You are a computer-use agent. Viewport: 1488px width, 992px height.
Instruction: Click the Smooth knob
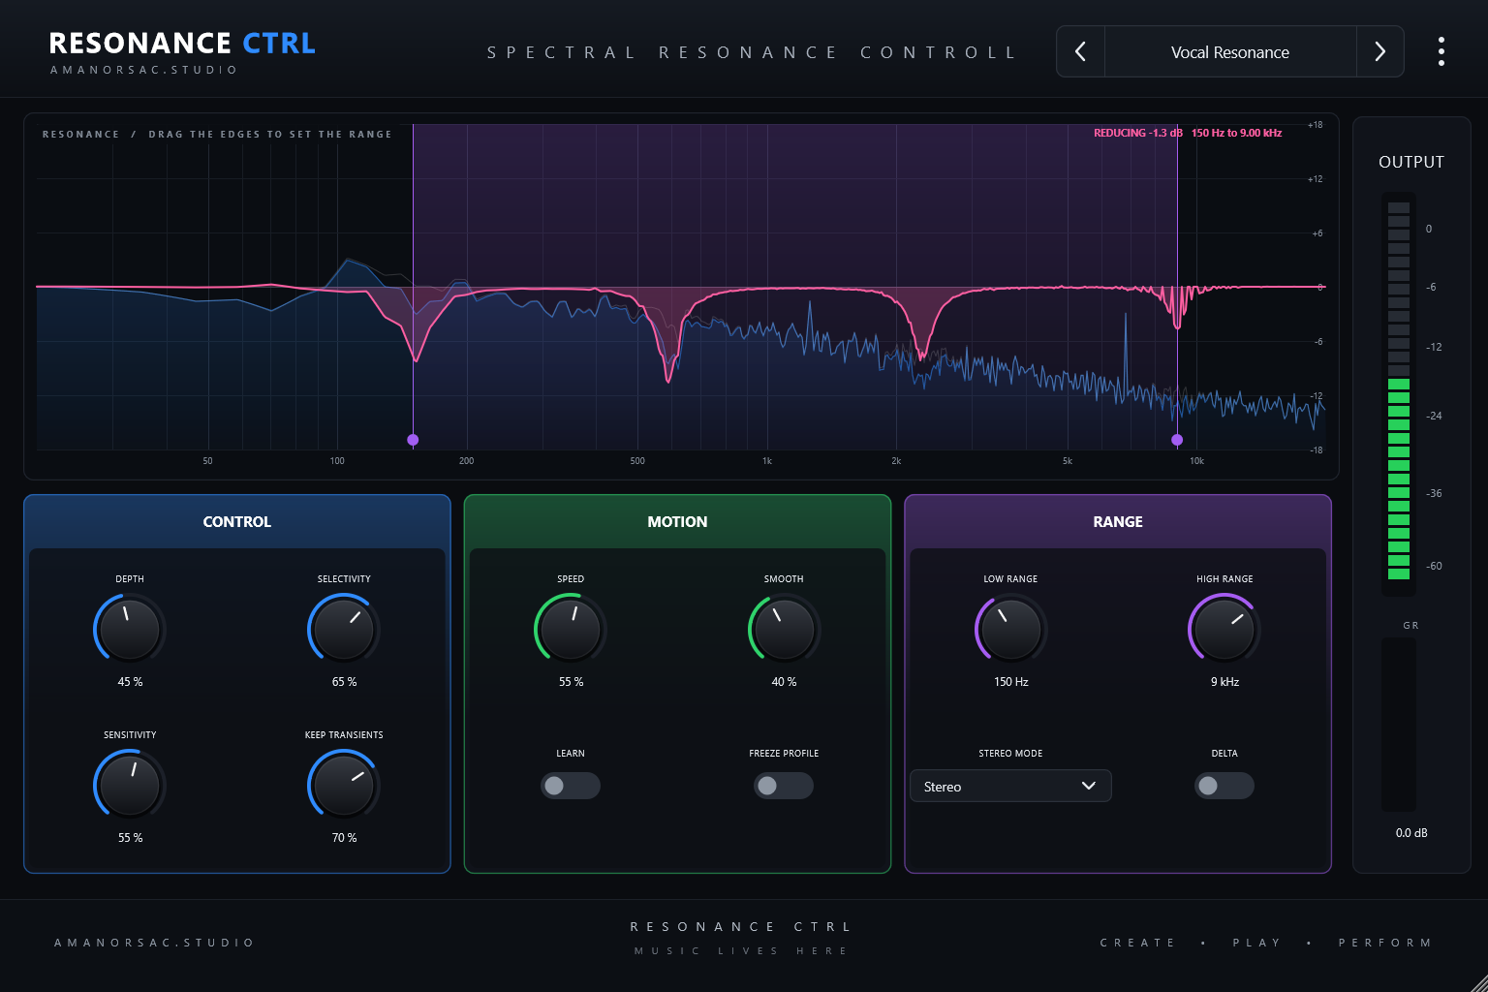(784, 629)
